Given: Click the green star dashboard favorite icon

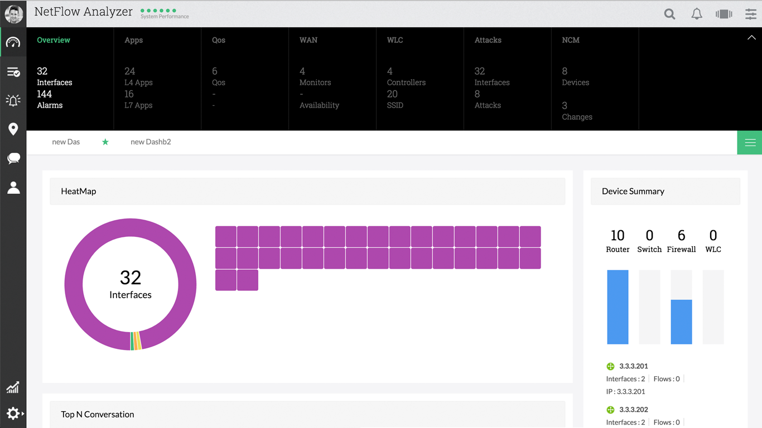Looking at the screenshot, I should coord(105,142).
